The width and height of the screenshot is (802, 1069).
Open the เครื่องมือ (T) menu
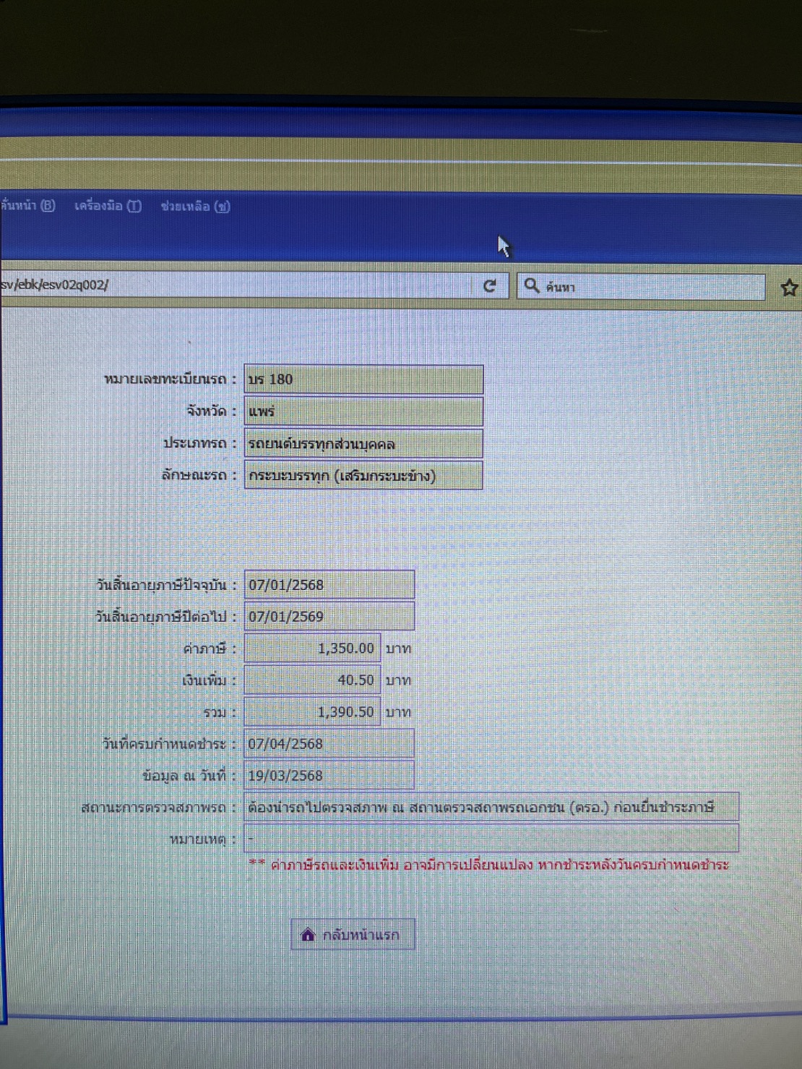click(x=108, y=206)
